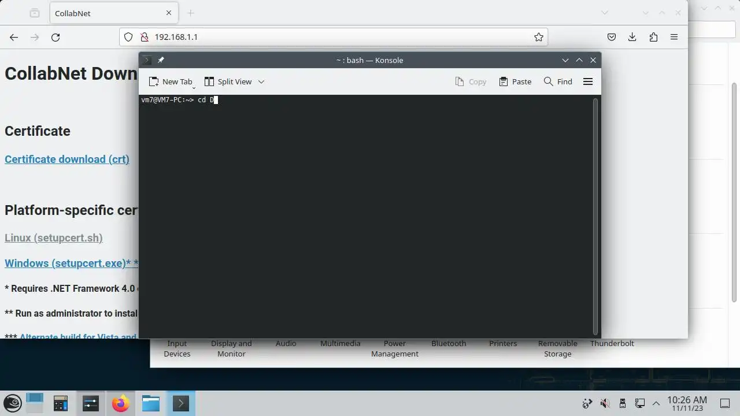Click the Copy button in Konsole
This screenshot has width=740, height=416.
(471, 81)
